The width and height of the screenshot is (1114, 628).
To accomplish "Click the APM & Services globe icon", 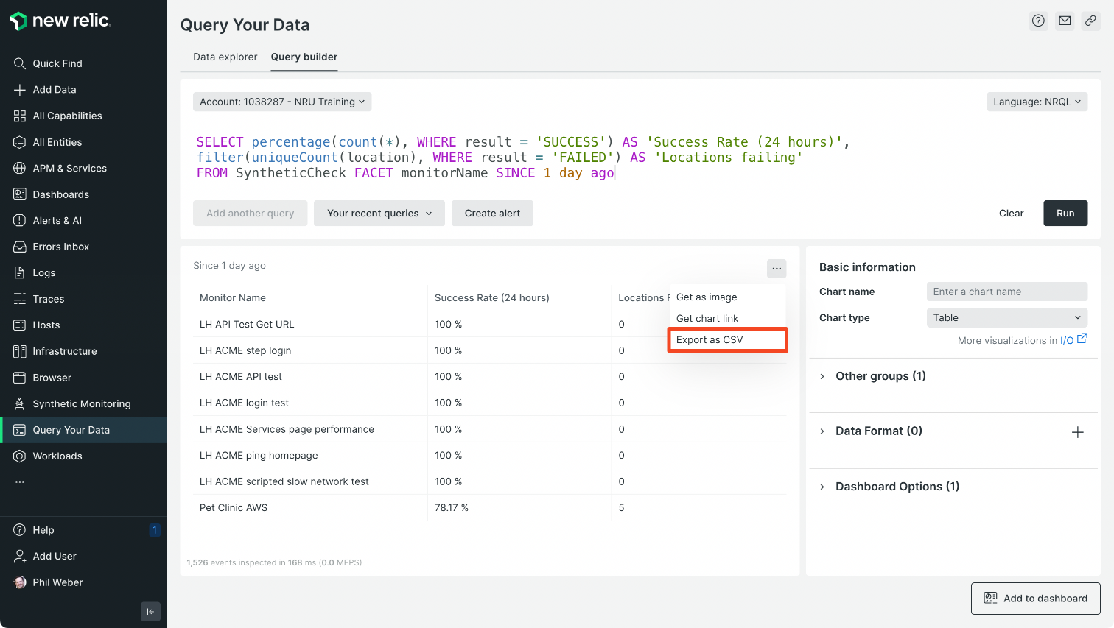I will tap(20, 168).
